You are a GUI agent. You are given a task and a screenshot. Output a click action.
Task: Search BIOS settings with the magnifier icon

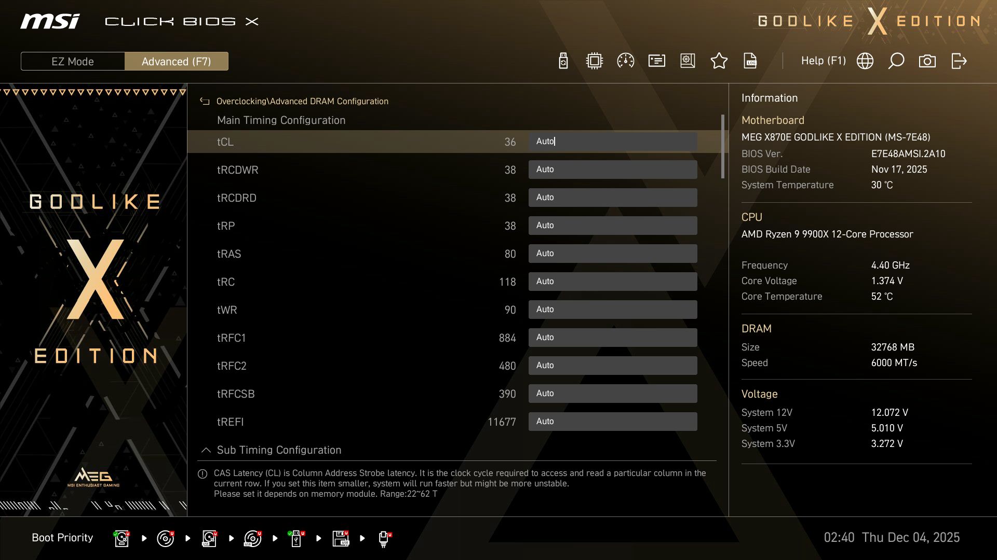pos(895,61)
